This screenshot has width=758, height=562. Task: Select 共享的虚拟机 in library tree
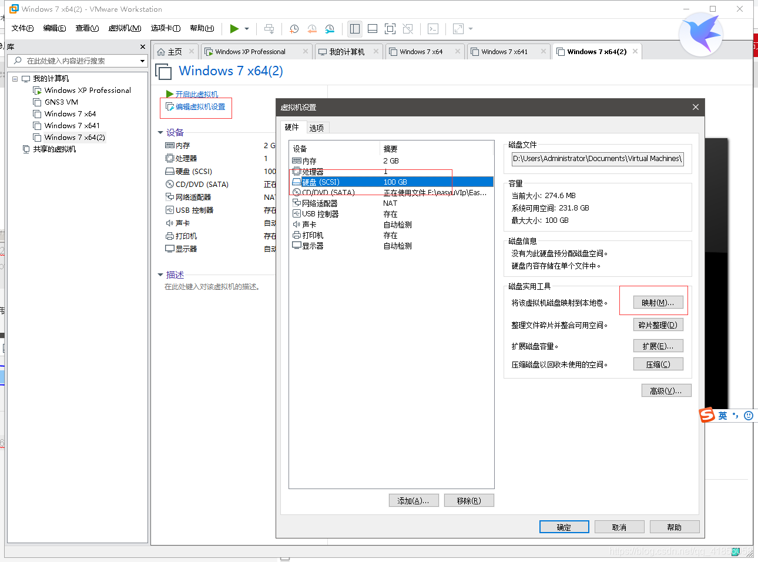54,149
